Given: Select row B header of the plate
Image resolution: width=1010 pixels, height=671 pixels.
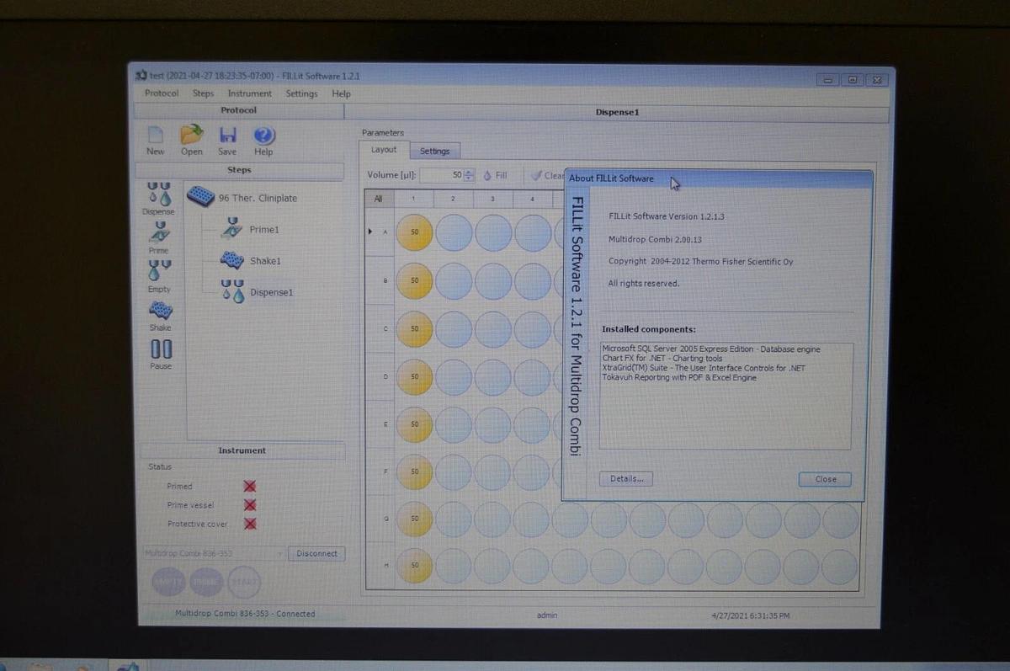Looking at the screenshot, I should (x=380, y=280).
